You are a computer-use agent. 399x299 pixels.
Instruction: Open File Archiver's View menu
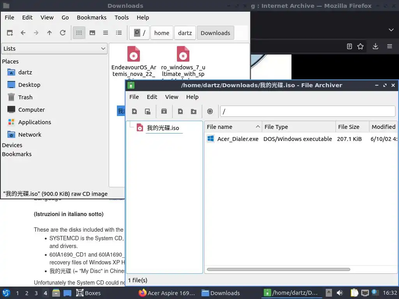[x=171, y=97]
